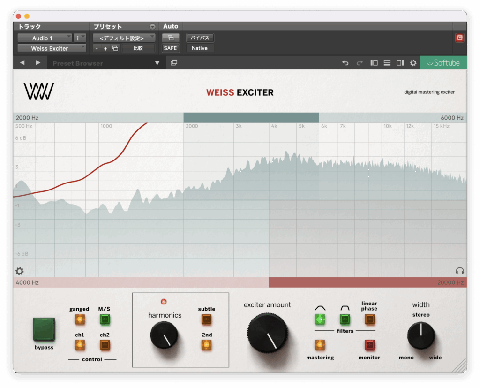Toggle the ganged control button
This screenshot has width=480, height=388.
tap(80, 320)
